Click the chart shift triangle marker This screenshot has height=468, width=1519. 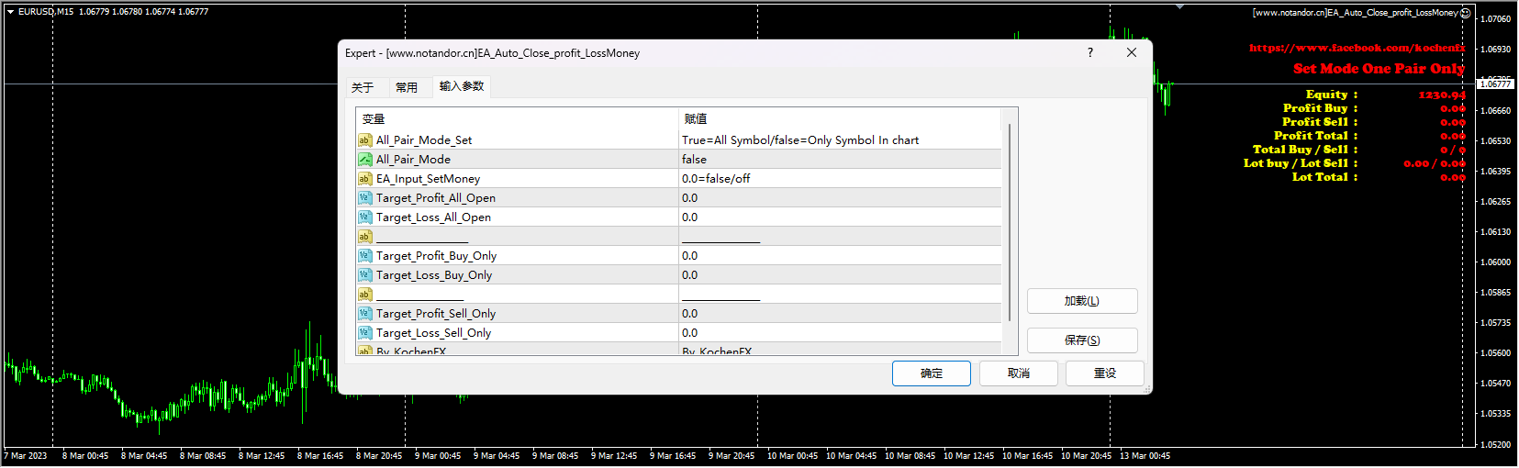pos(1179,6)
